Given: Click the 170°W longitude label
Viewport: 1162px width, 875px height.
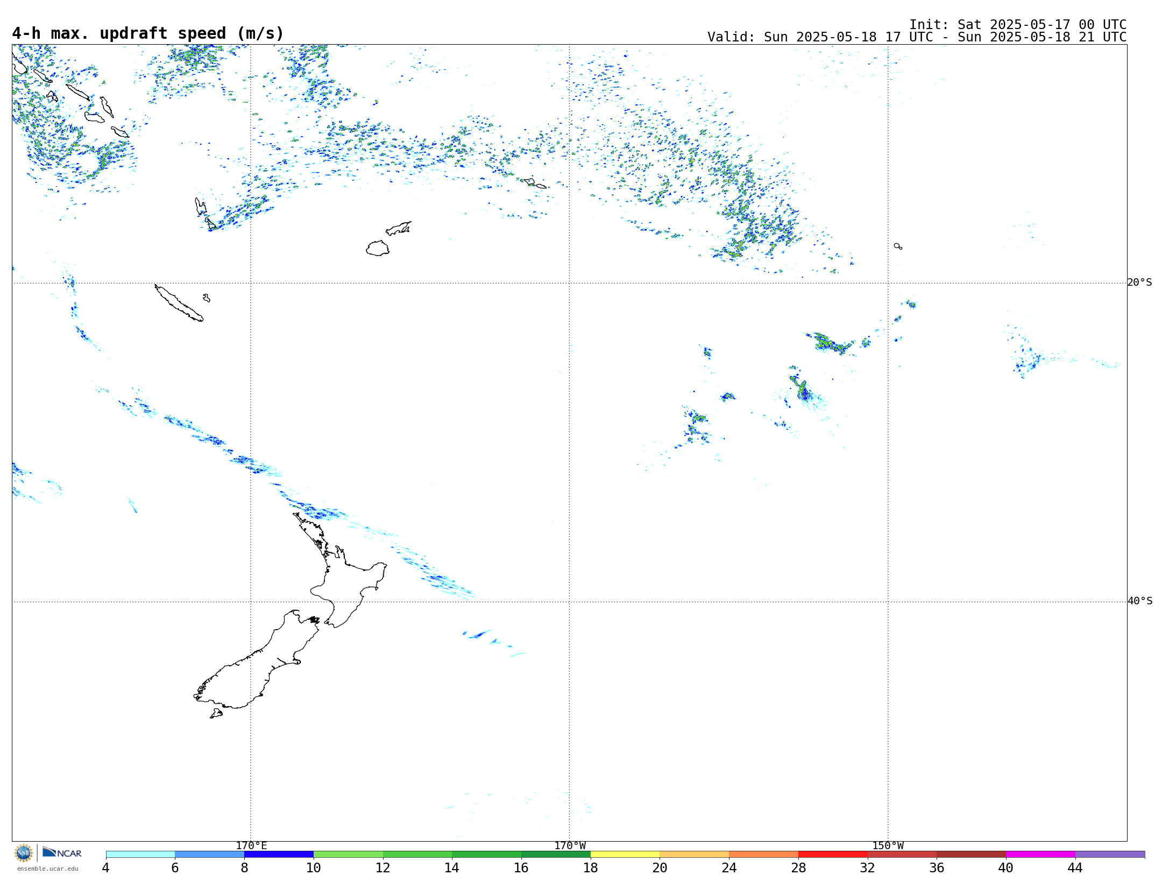Looking at the screenshot, I should pos(570,845).
